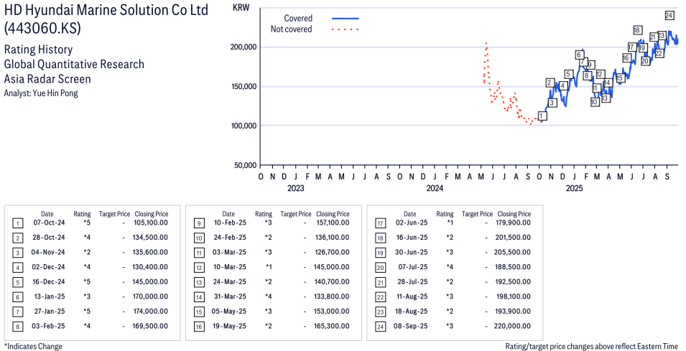This screenshot has width=686, height=351.
Task: Click chart marker 2 on the graph
Action: click(x=550, y=83)
